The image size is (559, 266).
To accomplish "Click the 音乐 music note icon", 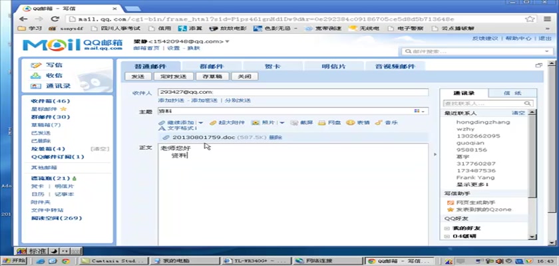I will point(378,122).
